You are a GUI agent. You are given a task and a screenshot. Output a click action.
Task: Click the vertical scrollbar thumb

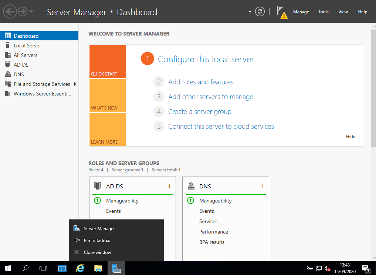point(374,88)
